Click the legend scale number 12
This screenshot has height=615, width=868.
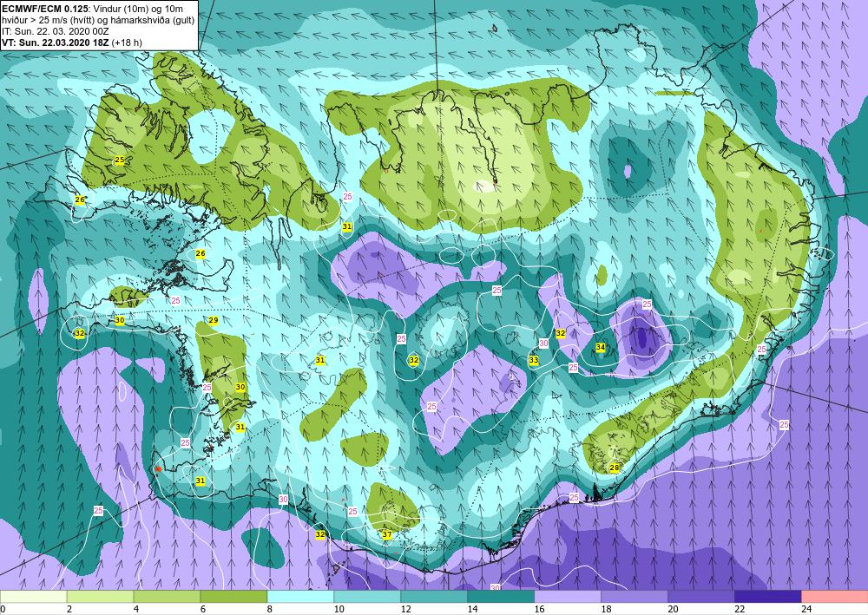[405, 609]
